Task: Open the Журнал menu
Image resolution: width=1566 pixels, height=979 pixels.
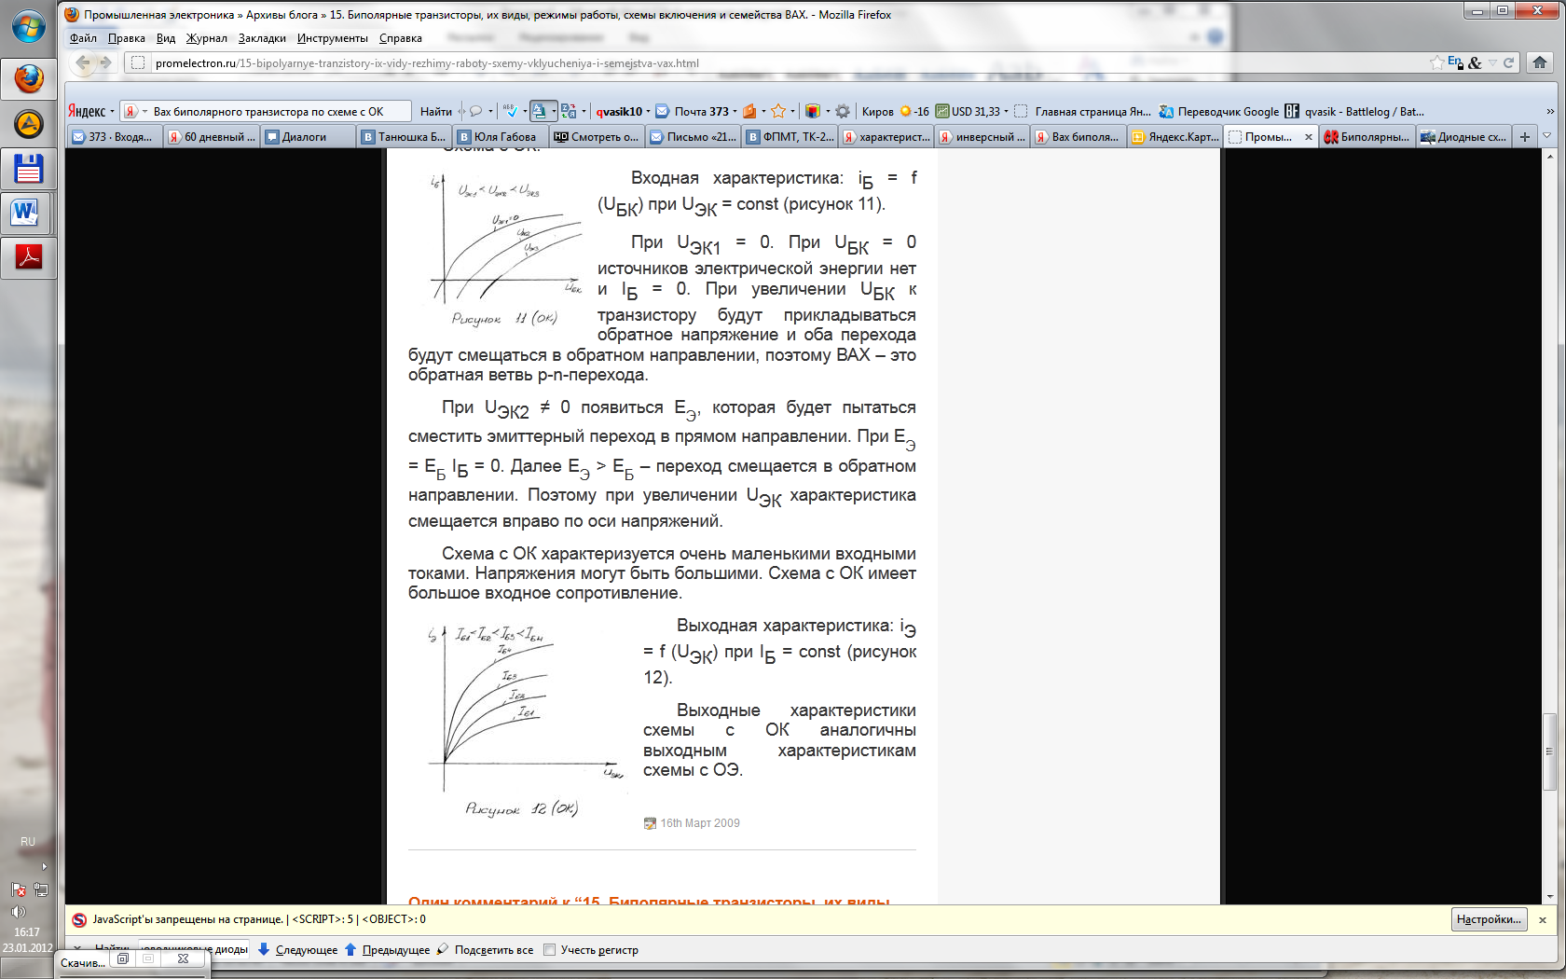Action: [x=206, y=38]
